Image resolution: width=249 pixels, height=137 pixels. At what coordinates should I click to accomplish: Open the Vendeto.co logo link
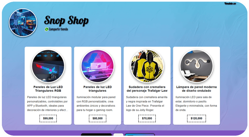tap(230, 3)
